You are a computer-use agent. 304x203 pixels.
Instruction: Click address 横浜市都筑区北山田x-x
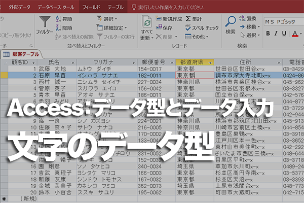point(248,121)
